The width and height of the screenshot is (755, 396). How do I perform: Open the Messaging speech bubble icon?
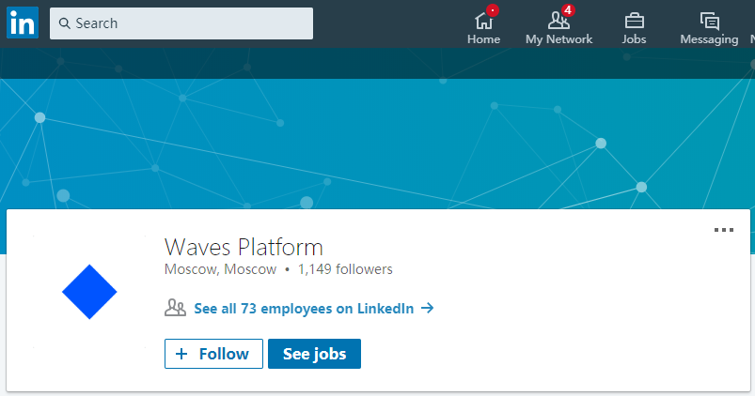(710, 20)
